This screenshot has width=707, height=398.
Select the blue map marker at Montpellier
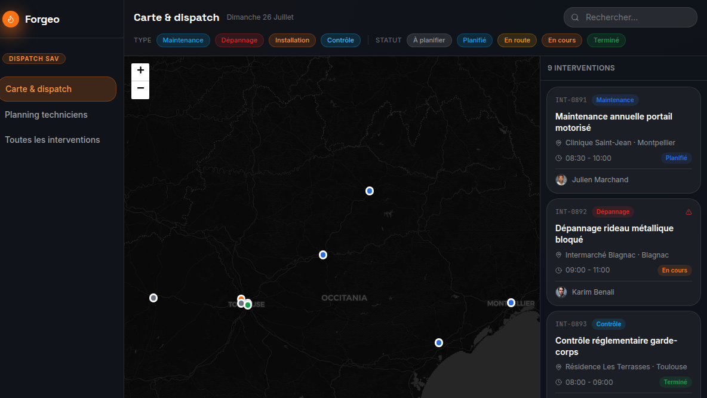[x=511, y=303]
